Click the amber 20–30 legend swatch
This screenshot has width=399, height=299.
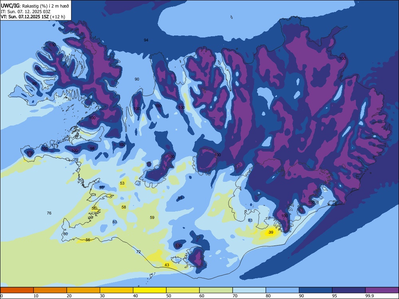click(x=83, y=290)
